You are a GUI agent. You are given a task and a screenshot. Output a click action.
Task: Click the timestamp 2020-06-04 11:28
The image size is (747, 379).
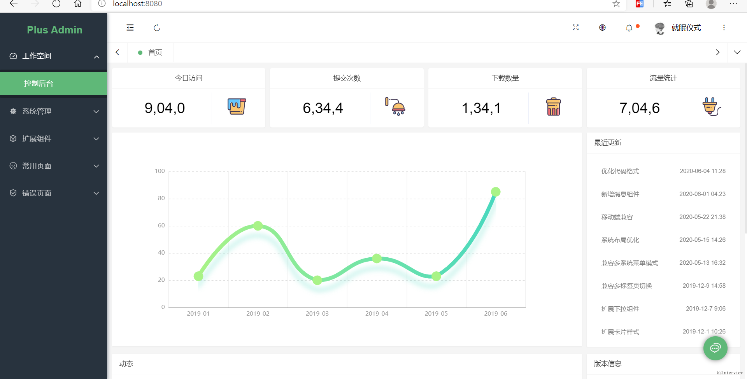coord(703,171)
